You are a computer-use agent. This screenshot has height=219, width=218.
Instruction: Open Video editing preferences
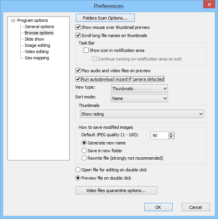[37, 52]
